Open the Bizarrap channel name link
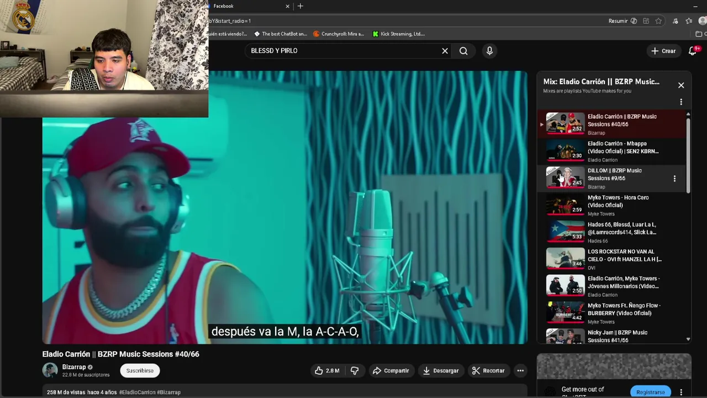Screen dimensions: 707x398 point(74,367)
